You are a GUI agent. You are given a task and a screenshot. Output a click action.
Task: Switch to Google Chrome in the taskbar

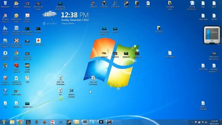20,122
